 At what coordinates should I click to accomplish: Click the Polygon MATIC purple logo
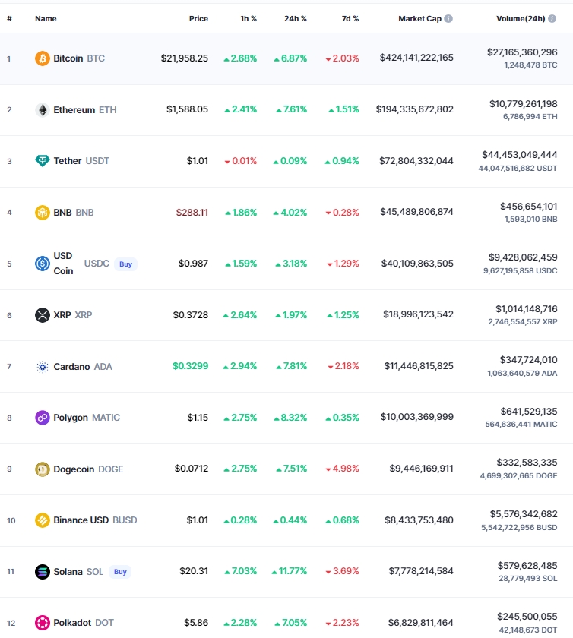[43, 418]
